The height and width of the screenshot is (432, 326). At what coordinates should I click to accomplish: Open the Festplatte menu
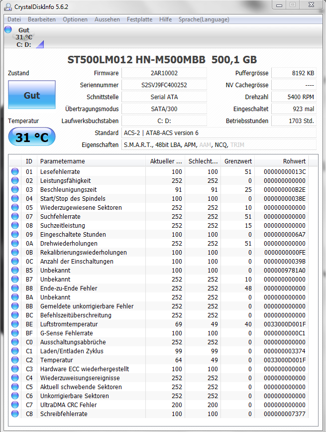coord(139,19)
